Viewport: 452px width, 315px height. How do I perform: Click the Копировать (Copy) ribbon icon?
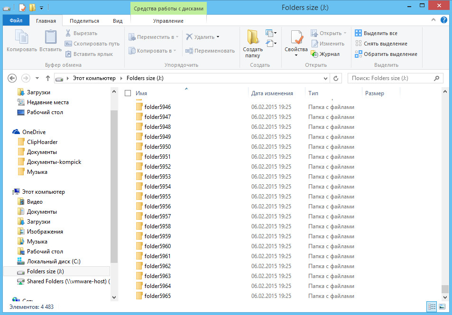(x=21, y=40)
